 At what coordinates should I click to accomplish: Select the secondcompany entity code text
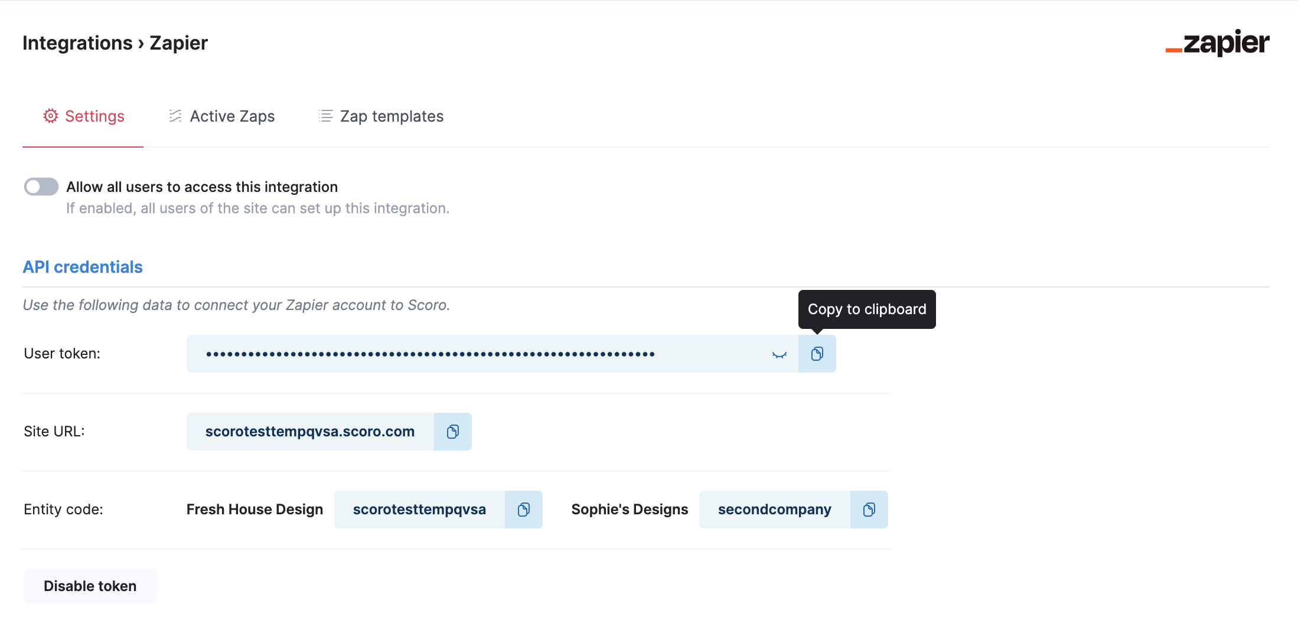pyautogui.click(x=775, y=510)
